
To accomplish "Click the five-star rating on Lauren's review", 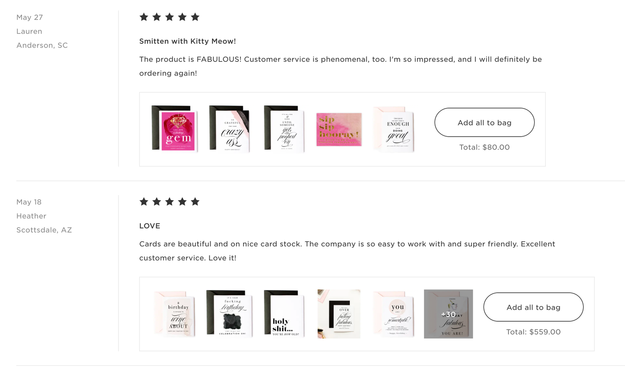I will pos(169,17).
